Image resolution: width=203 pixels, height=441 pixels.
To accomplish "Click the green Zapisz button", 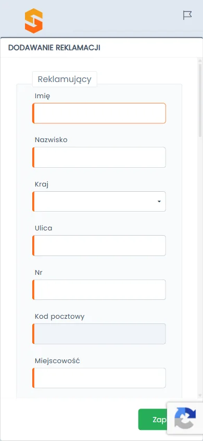I will 153,420.
